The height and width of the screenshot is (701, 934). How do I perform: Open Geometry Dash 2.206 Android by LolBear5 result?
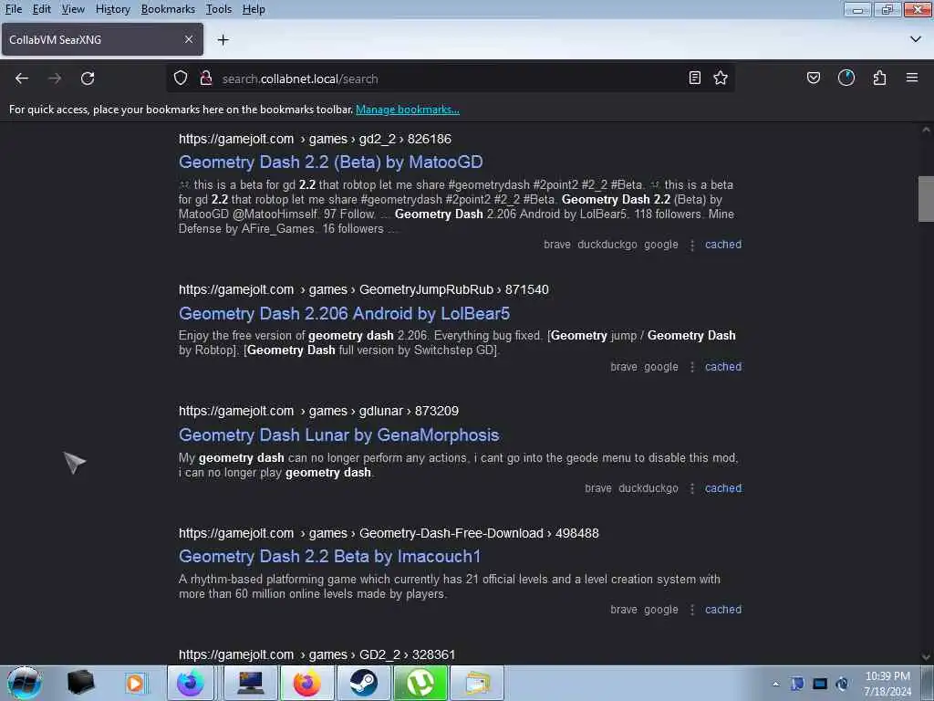click(x=344, y=314)
